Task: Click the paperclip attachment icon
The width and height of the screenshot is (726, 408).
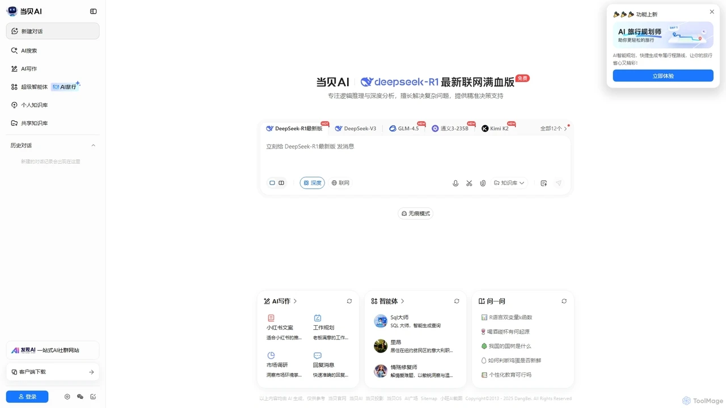Action: point(483,183)
